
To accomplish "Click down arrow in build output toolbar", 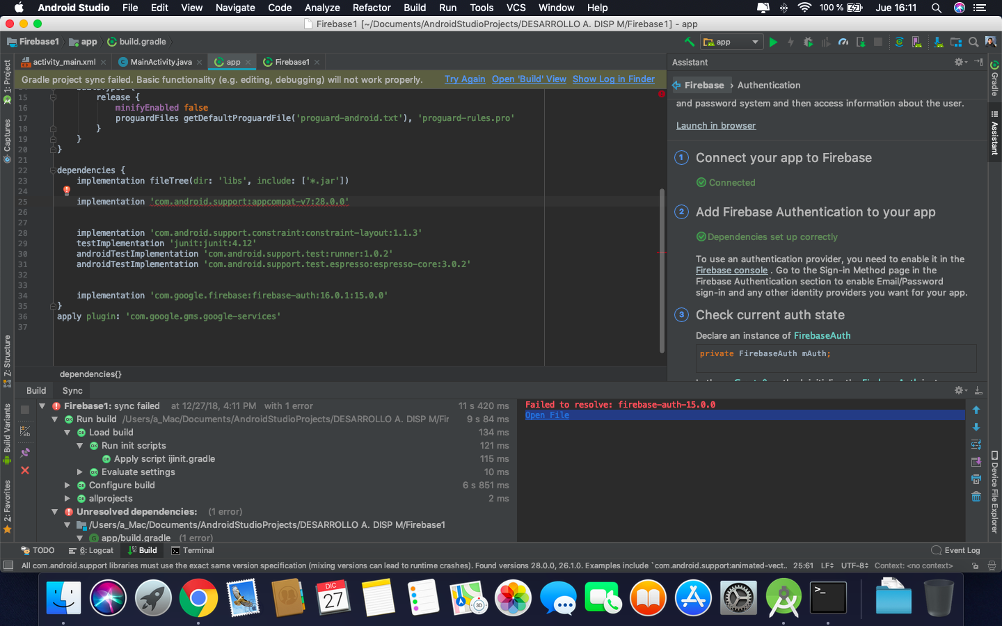I will pos(976,427).
